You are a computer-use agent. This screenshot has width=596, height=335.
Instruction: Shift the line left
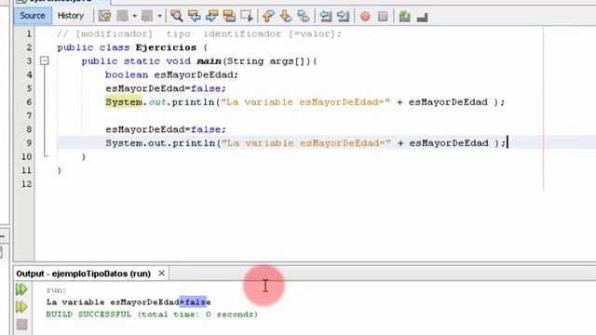(325, 16)
